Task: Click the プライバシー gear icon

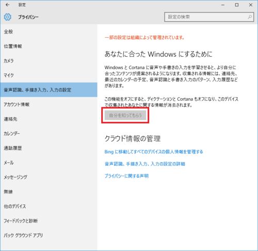Action: (8, 17)
